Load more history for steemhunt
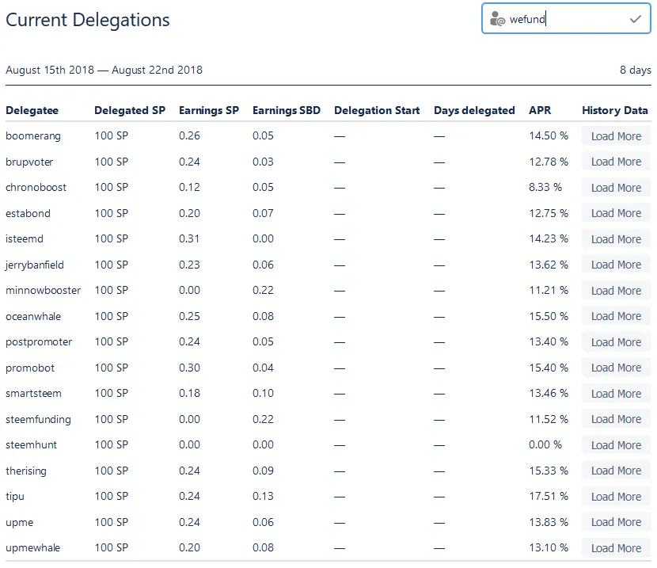 click(x=616, y=445)
